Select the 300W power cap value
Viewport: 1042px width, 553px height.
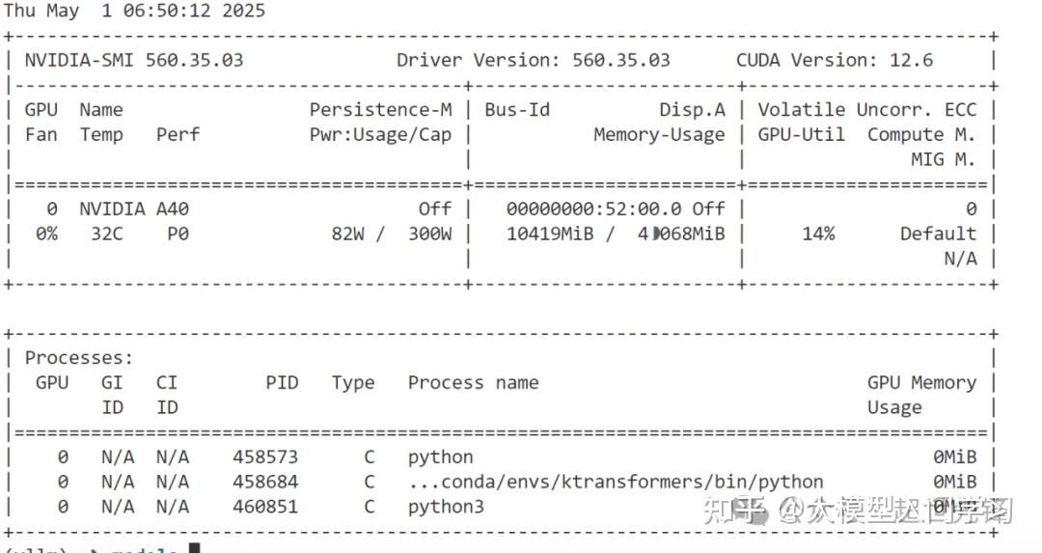429,234
